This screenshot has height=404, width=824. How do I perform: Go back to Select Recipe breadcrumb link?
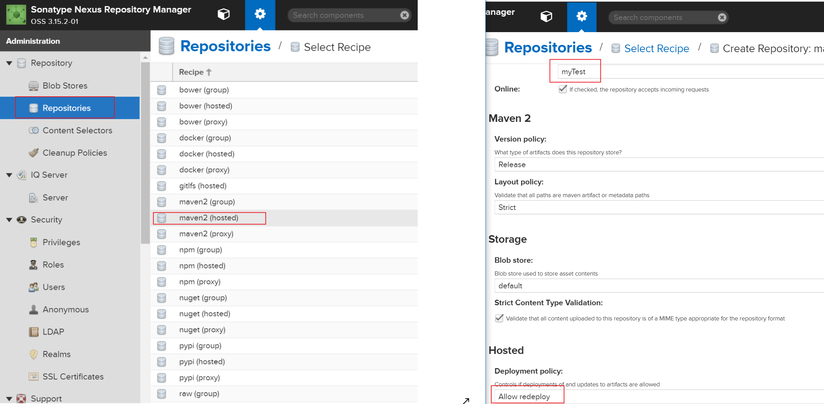click(x=657, y=49)
